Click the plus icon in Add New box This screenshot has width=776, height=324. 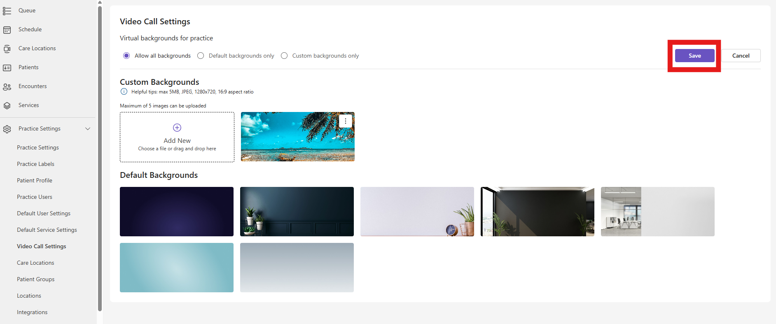177,128
